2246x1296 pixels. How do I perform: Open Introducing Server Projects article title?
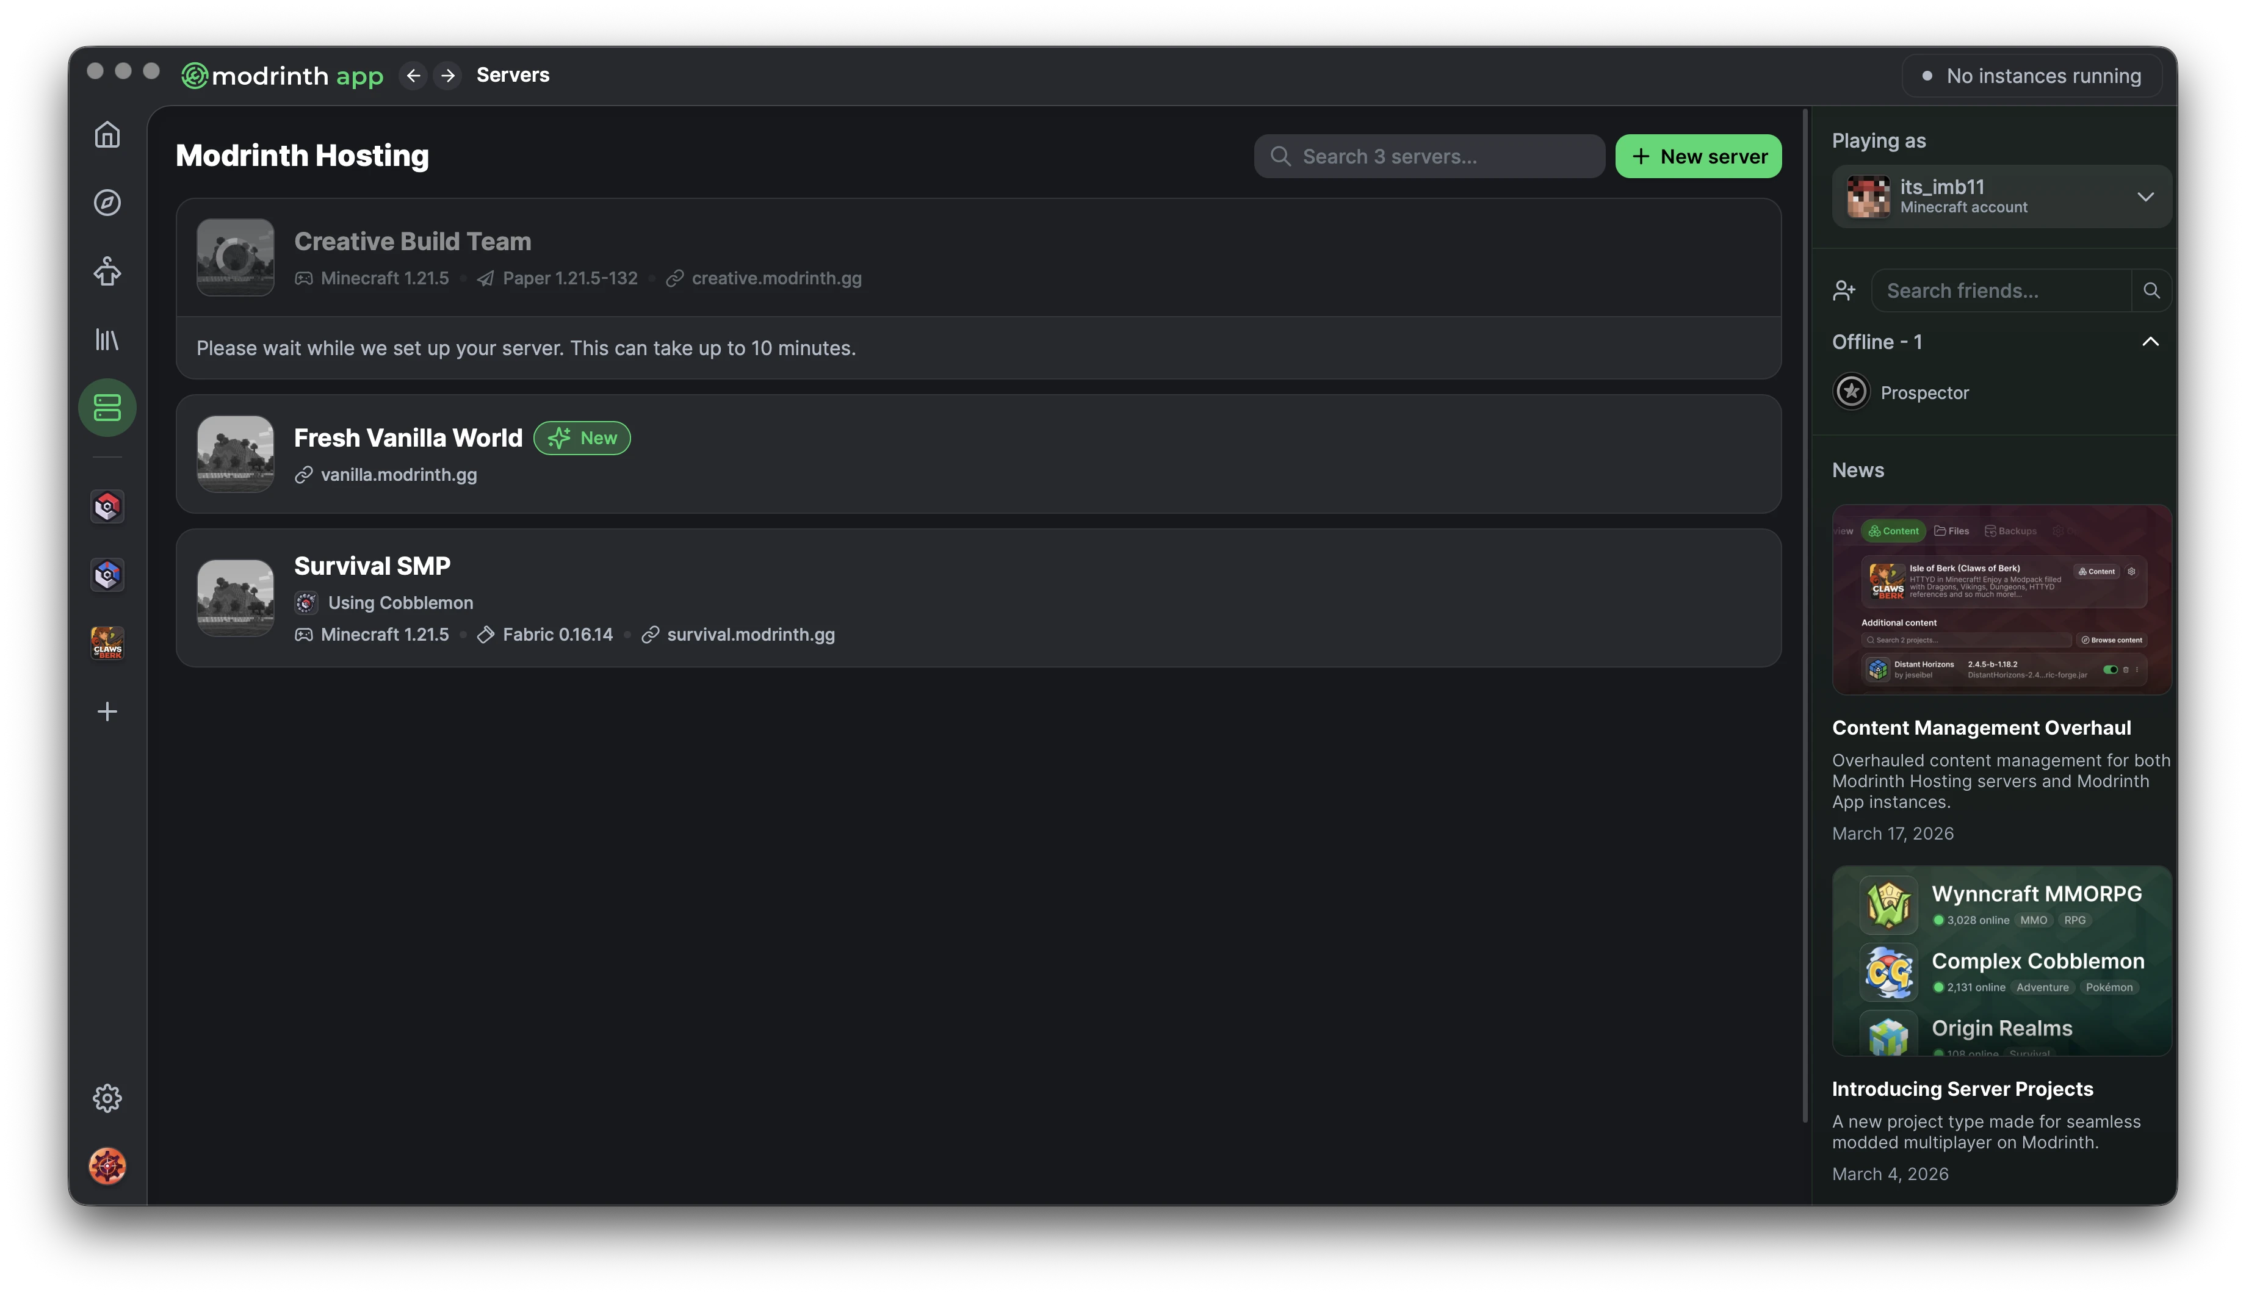pos(1962,1090)
